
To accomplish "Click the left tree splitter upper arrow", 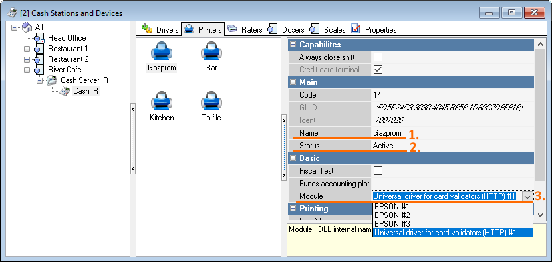I will 133,110.
